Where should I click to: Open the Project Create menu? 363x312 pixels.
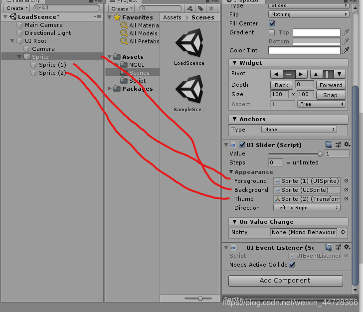[x=122, y=9]
